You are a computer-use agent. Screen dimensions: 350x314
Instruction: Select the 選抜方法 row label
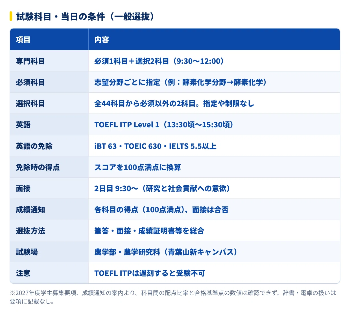[x=30, y=231]
